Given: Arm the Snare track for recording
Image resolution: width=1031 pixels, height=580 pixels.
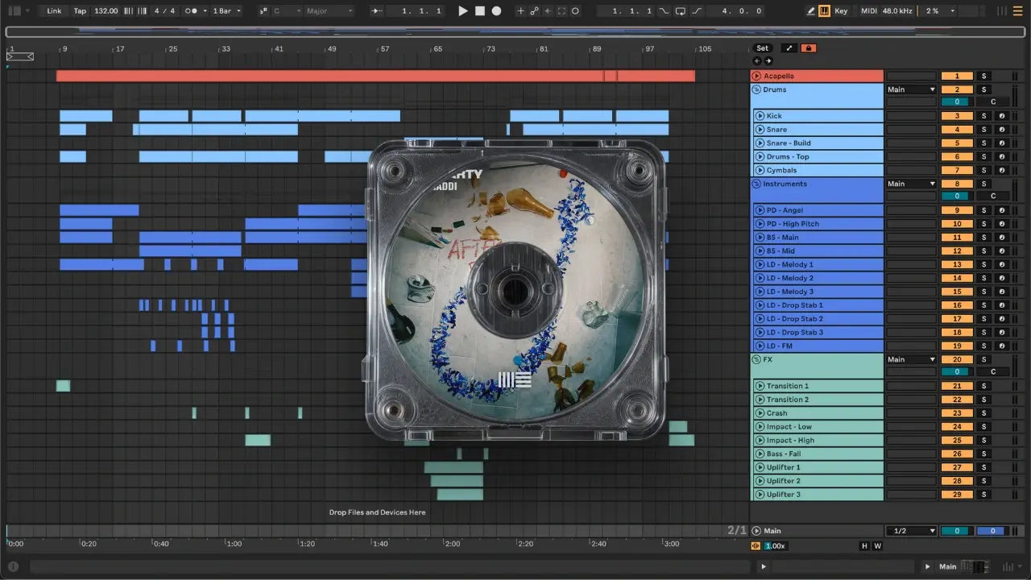Looking at the screenshot, I should click(x=1002, y=130).
